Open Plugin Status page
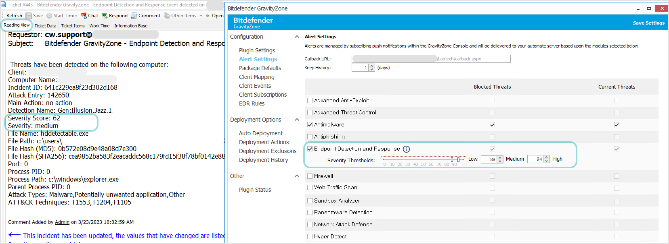669x244 pixels. point(255,190)
